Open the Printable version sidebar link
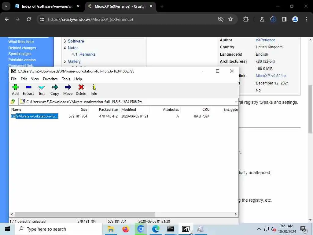The height and width of the screenshot is (235, 313). point(22,60)
